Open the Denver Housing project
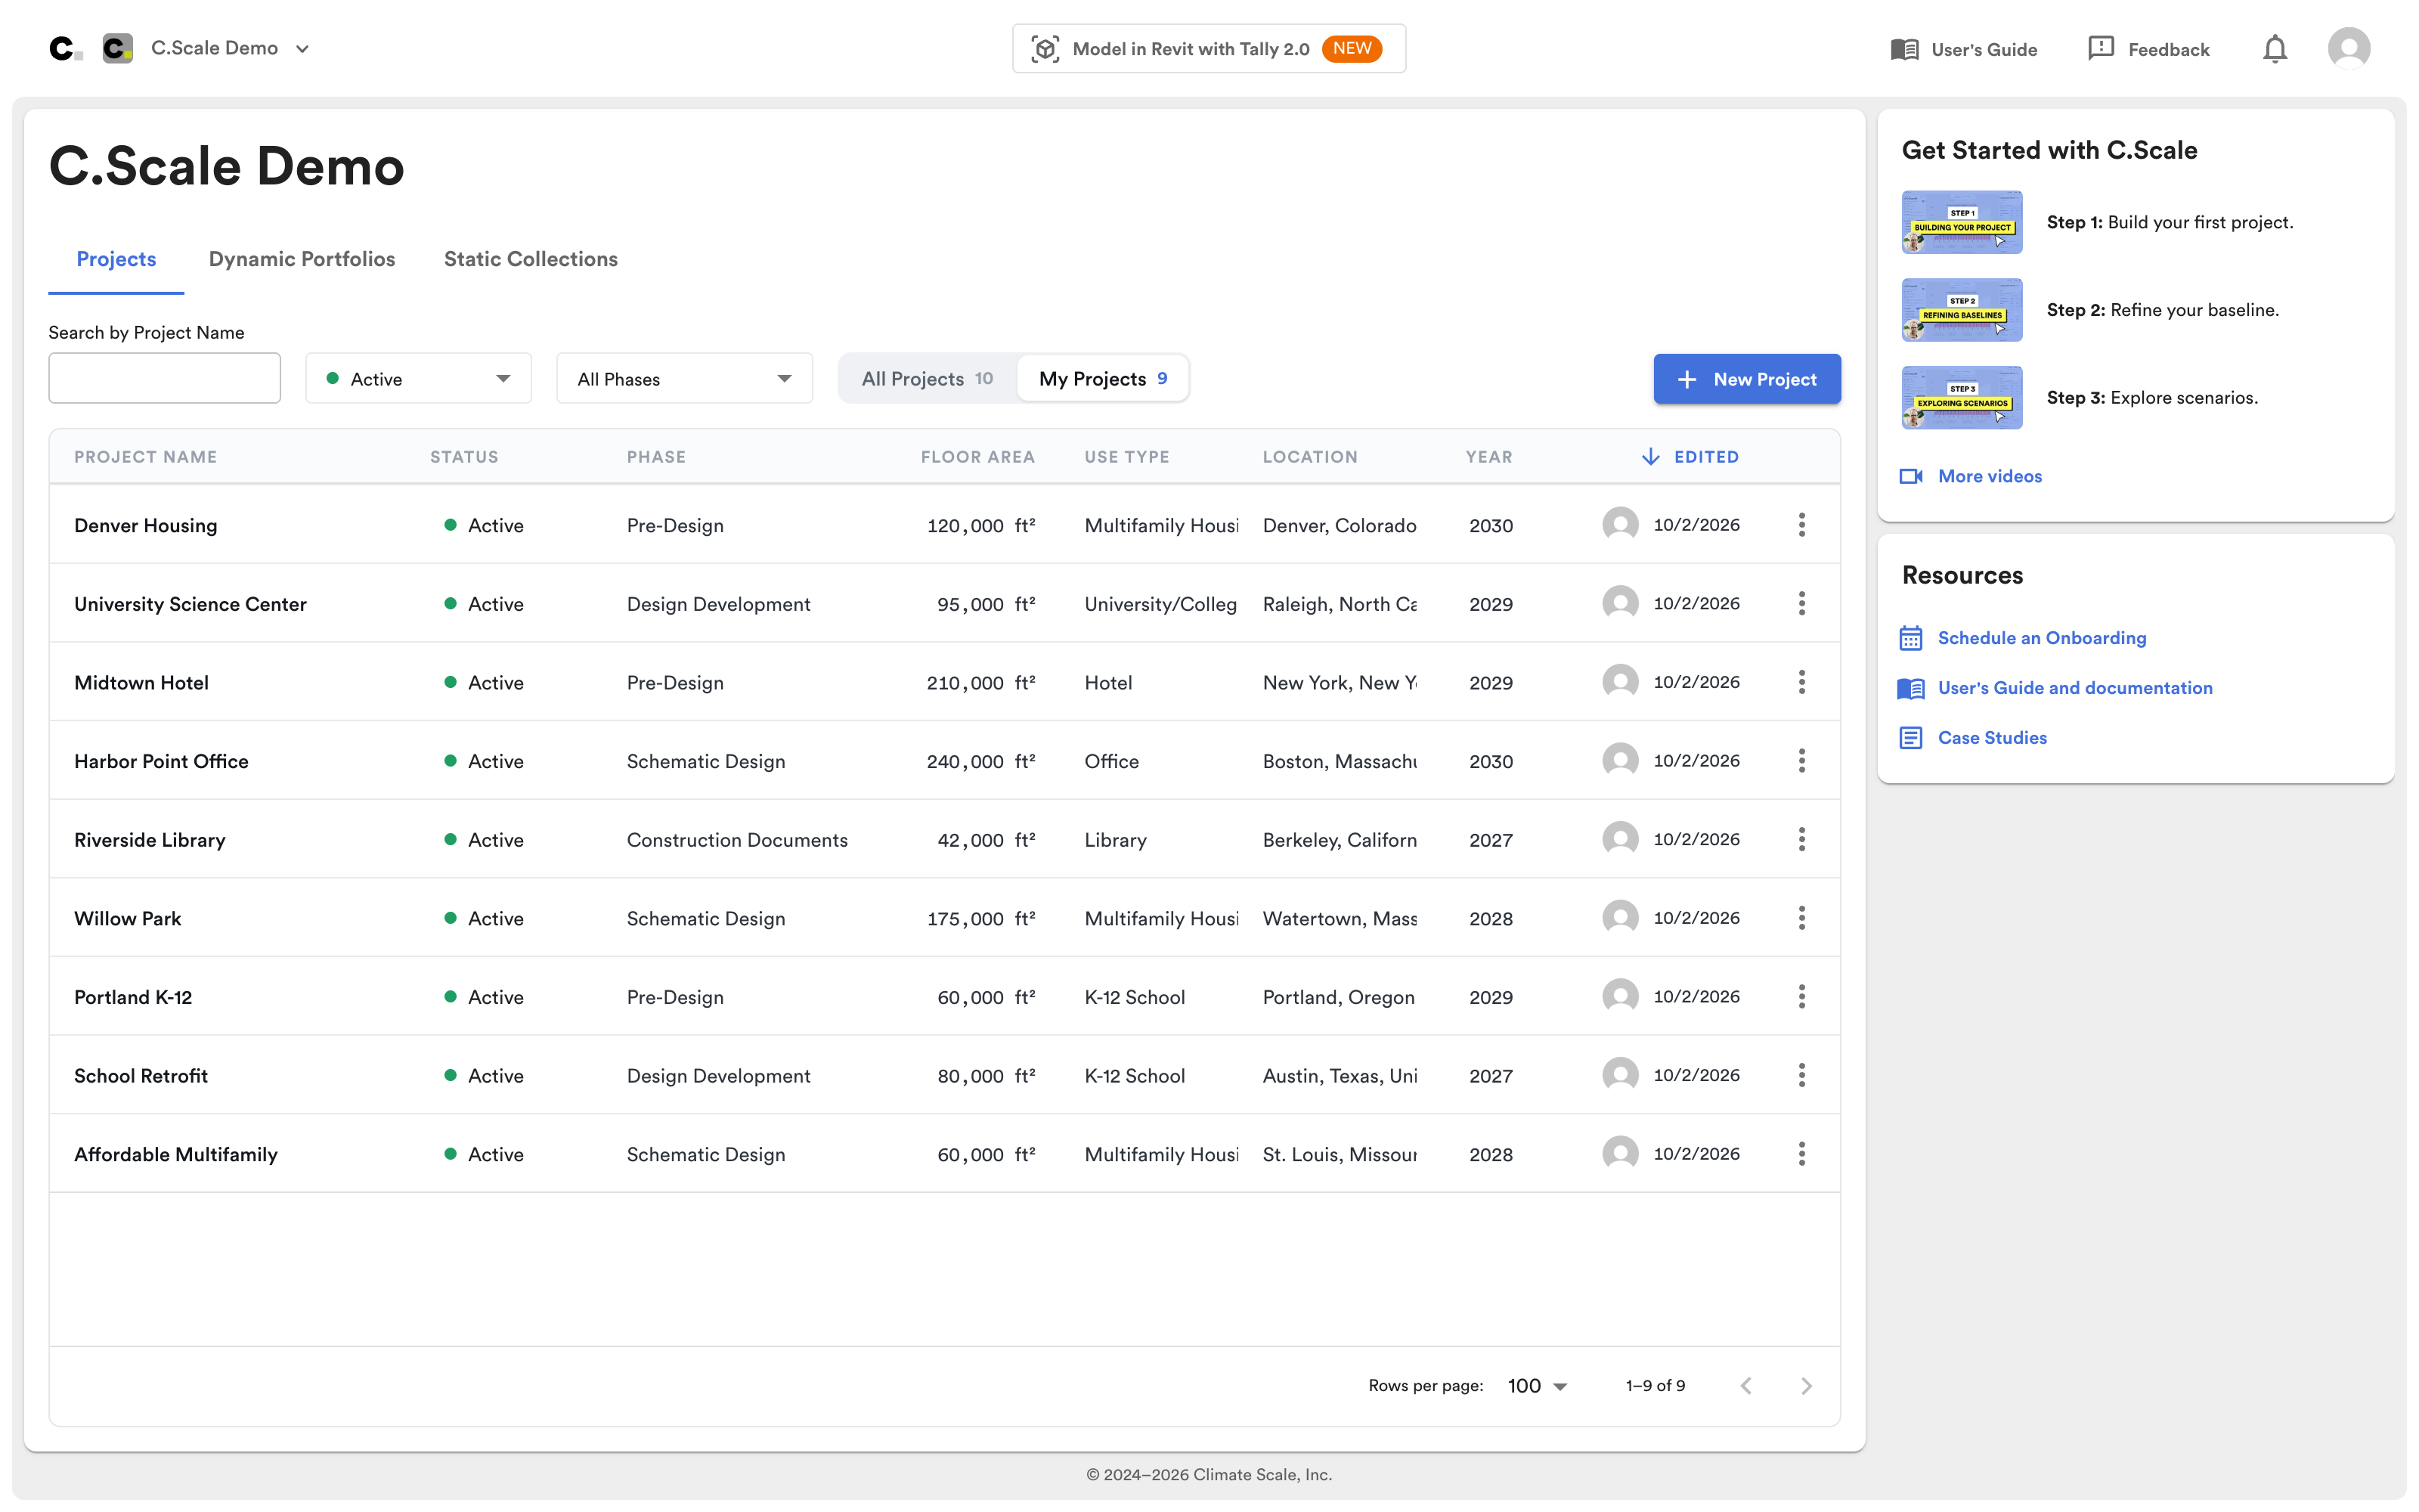The image size is (2419, 1512). click(145, 525)
